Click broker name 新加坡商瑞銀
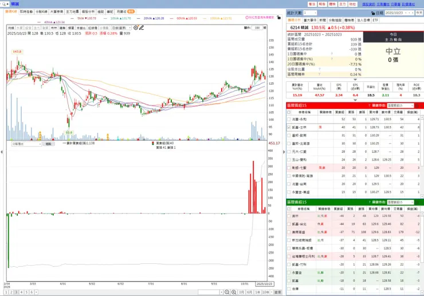424x296 pixels. [302, 240]
